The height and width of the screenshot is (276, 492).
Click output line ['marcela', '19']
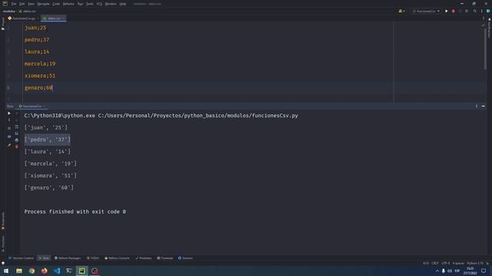pyautogui.click(x=51, y=163)
